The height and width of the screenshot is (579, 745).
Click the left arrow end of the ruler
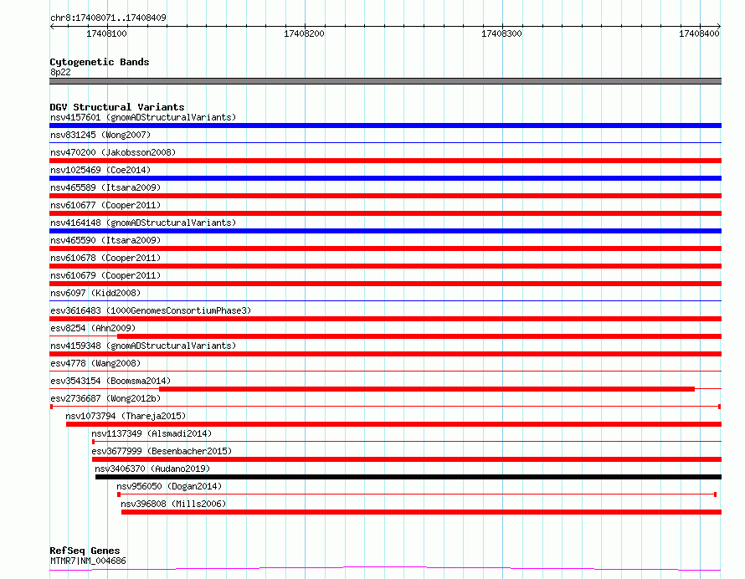[52, 27]
